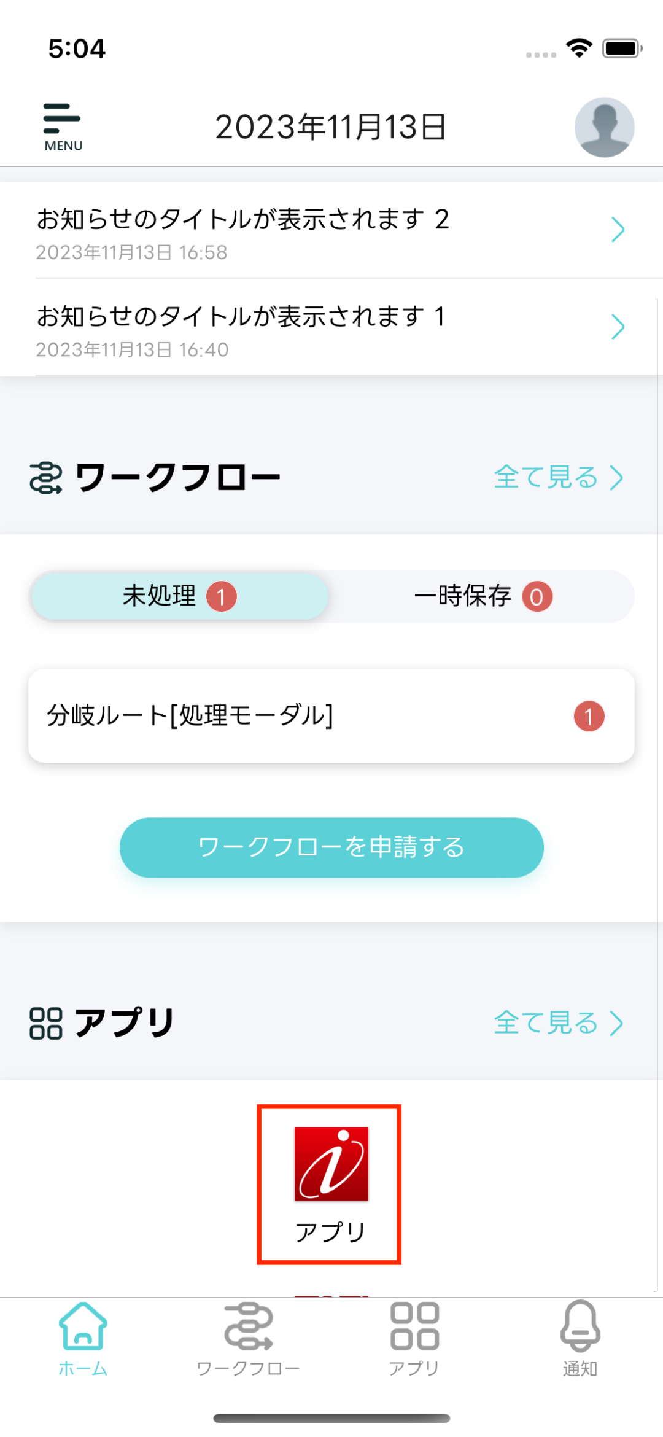Viewport: 663px width, 1437px height.
Task: Switch to the 一時保存 segment
Action: (483, 596)
